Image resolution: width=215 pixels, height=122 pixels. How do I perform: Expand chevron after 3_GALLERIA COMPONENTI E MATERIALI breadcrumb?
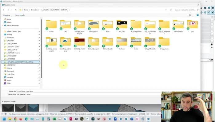tap(70, 10)
